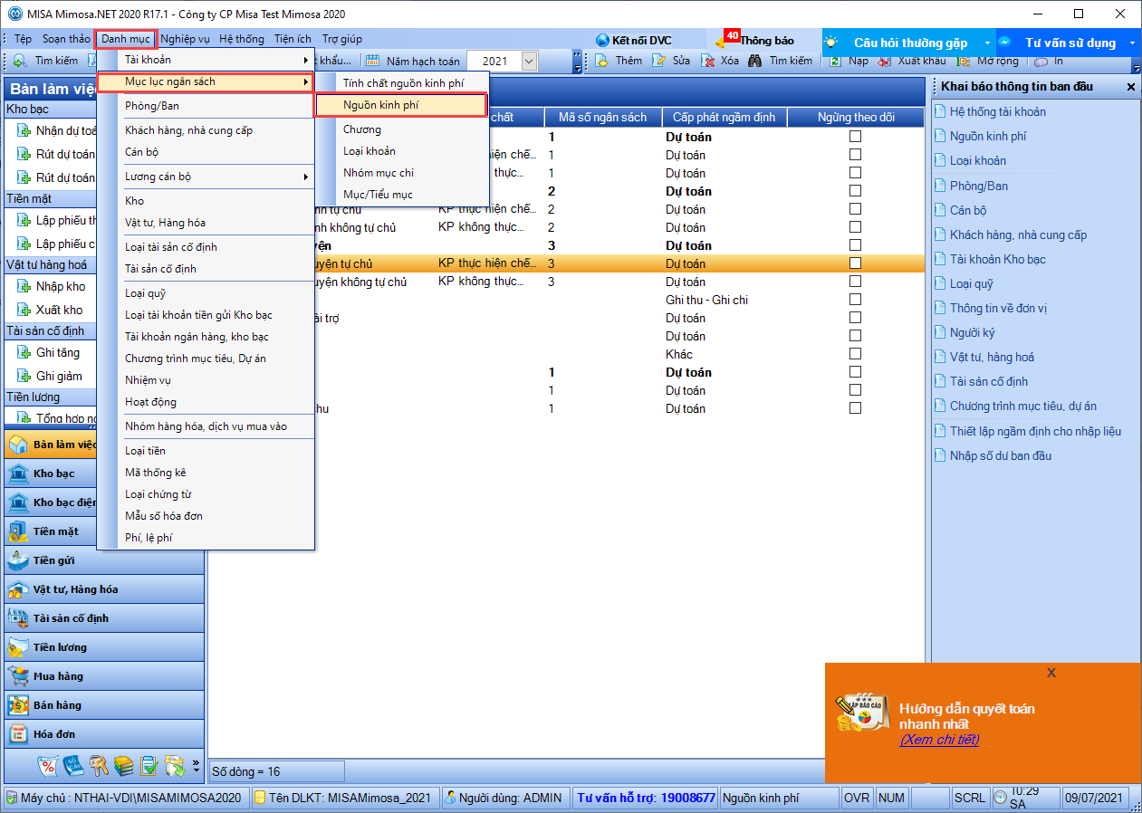Tick checkbox on 'nh tự chủ' code 2 row
1142x813 pixels.
[x=855, y=209]
